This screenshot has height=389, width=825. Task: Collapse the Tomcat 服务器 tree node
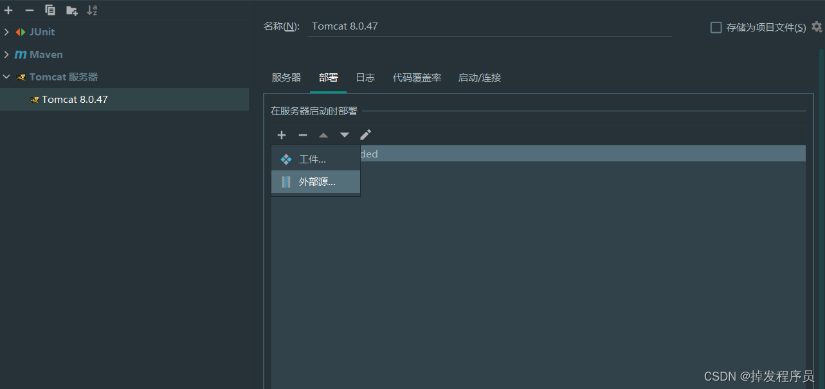[x=6, y=77]
